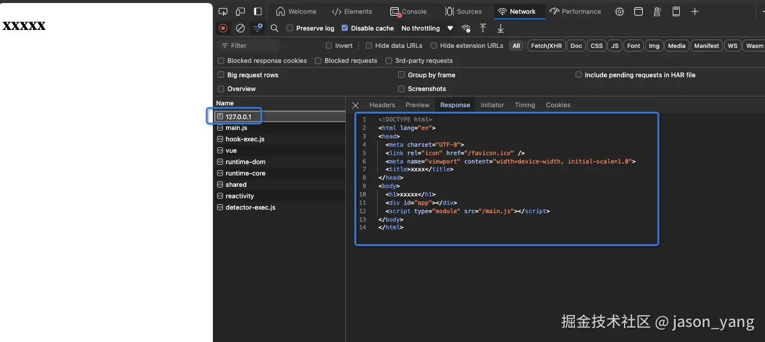Stop recording network log
The width and height of the screenshot is (765, 342).
click(223, 28)
